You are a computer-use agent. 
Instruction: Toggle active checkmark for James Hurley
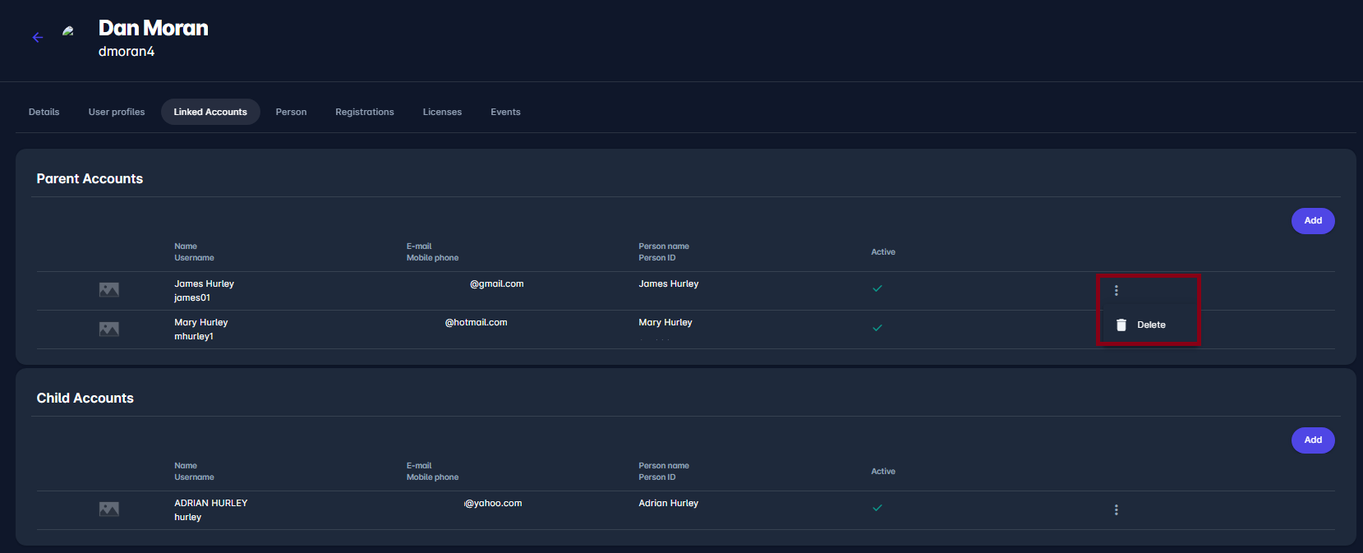[877, 288]
